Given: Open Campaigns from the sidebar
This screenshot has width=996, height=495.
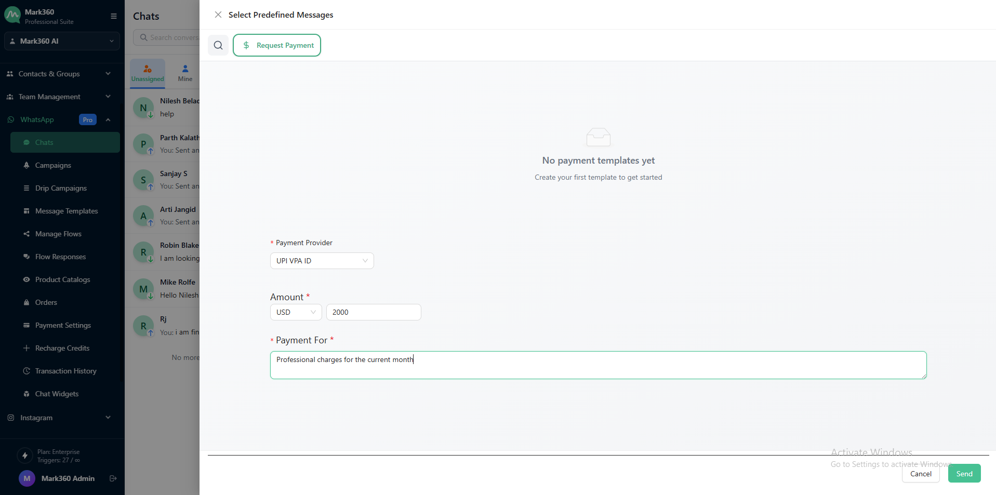Looking at the screenshot, I should [53, 165].
